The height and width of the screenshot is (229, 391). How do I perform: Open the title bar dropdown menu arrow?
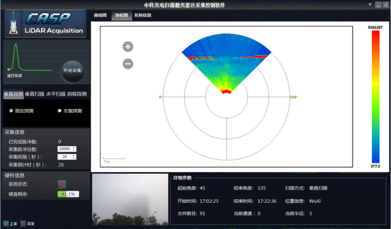(369, 4)
